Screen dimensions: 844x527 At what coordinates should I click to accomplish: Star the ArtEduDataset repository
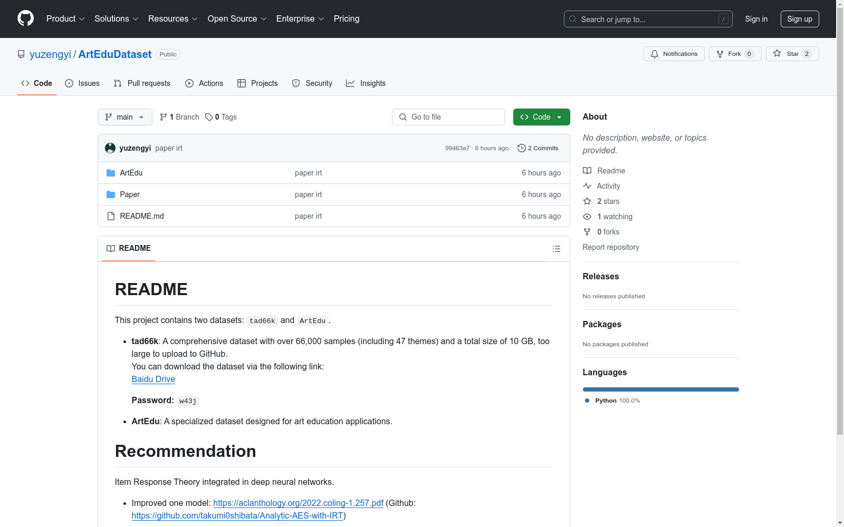792,54
